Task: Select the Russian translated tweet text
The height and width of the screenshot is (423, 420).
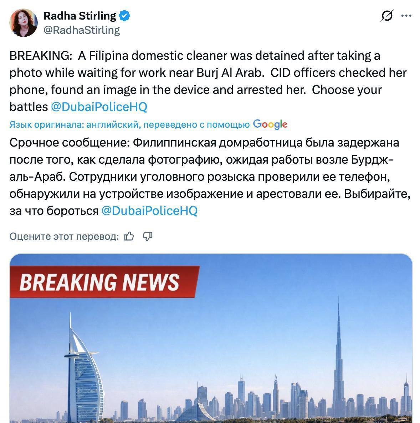Action: [x=210, y=176]
